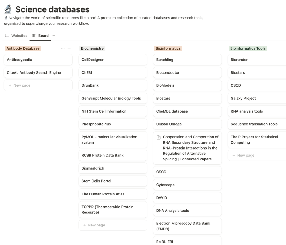Screen dimensions: 286x245
Task: Open the RCSB Protein Data Bank card
Action: point(113,155)
